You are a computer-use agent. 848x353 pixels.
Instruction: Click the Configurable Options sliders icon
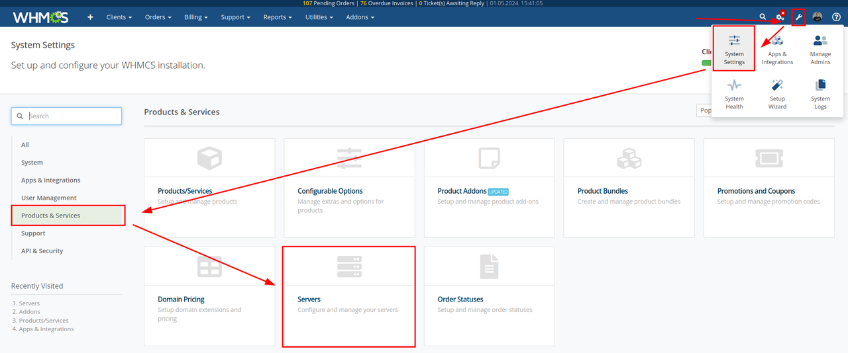349,158
